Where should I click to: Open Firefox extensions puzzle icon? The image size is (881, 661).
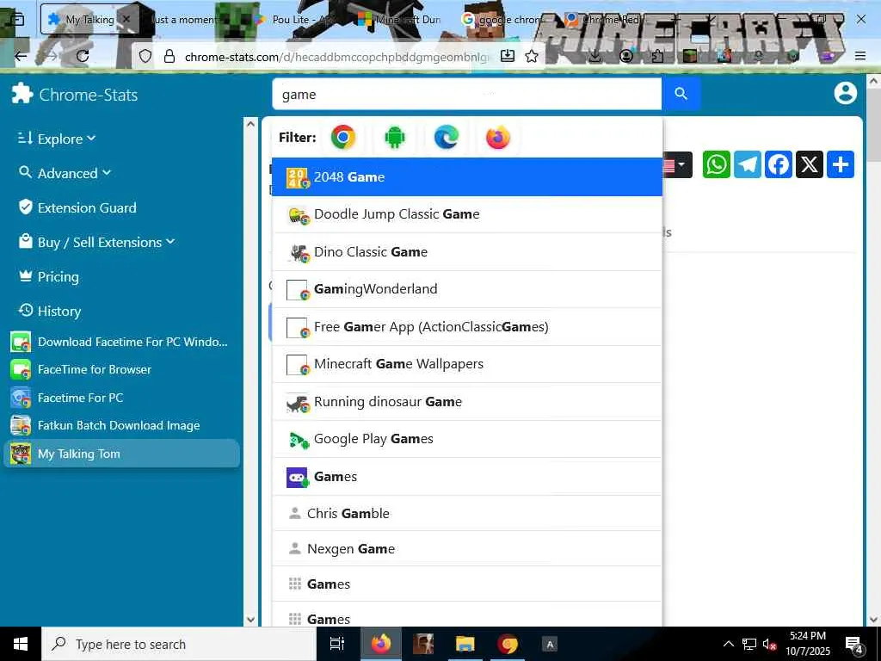pos(657,56)
